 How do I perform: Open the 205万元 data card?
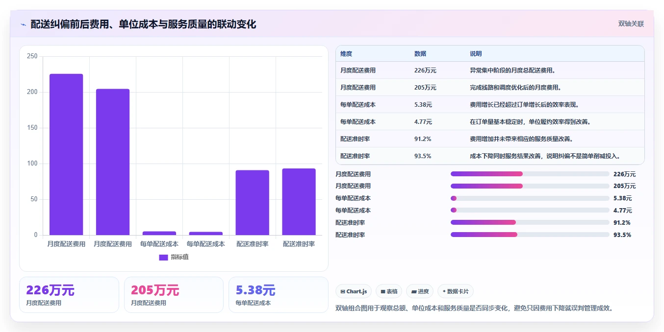point(174,295)
